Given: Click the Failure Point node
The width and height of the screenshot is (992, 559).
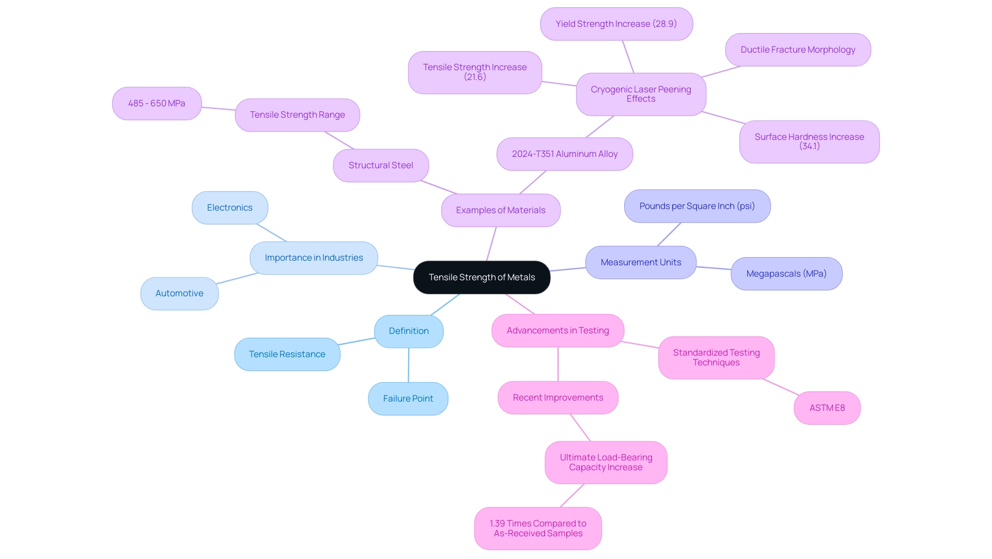Looking at the screenshot, I should [406, 398].
